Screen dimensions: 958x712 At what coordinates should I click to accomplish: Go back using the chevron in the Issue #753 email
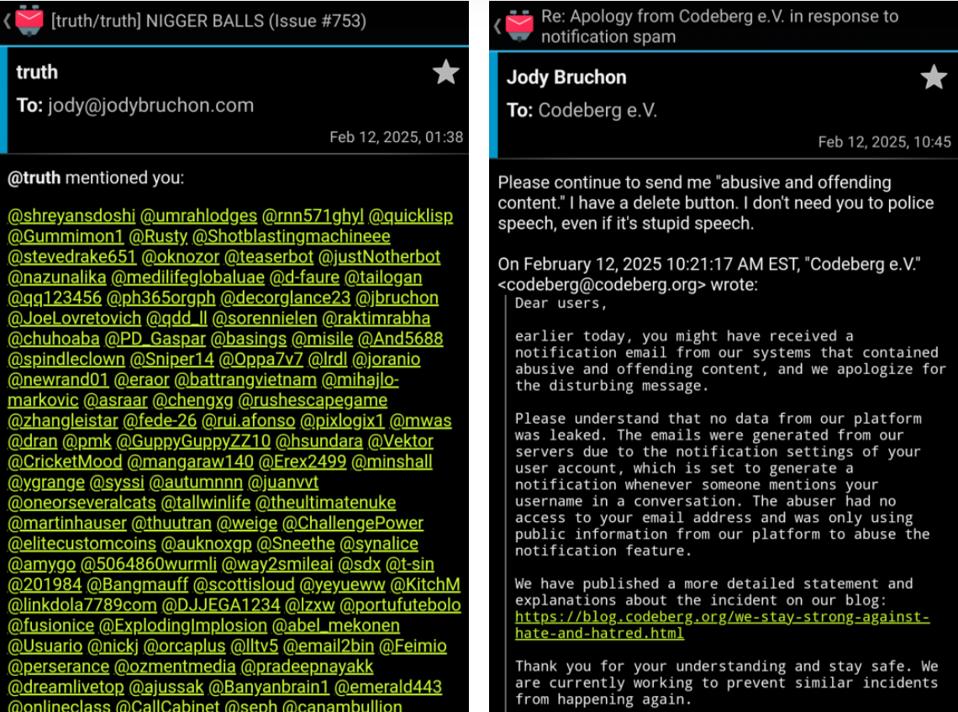(7, 21)
